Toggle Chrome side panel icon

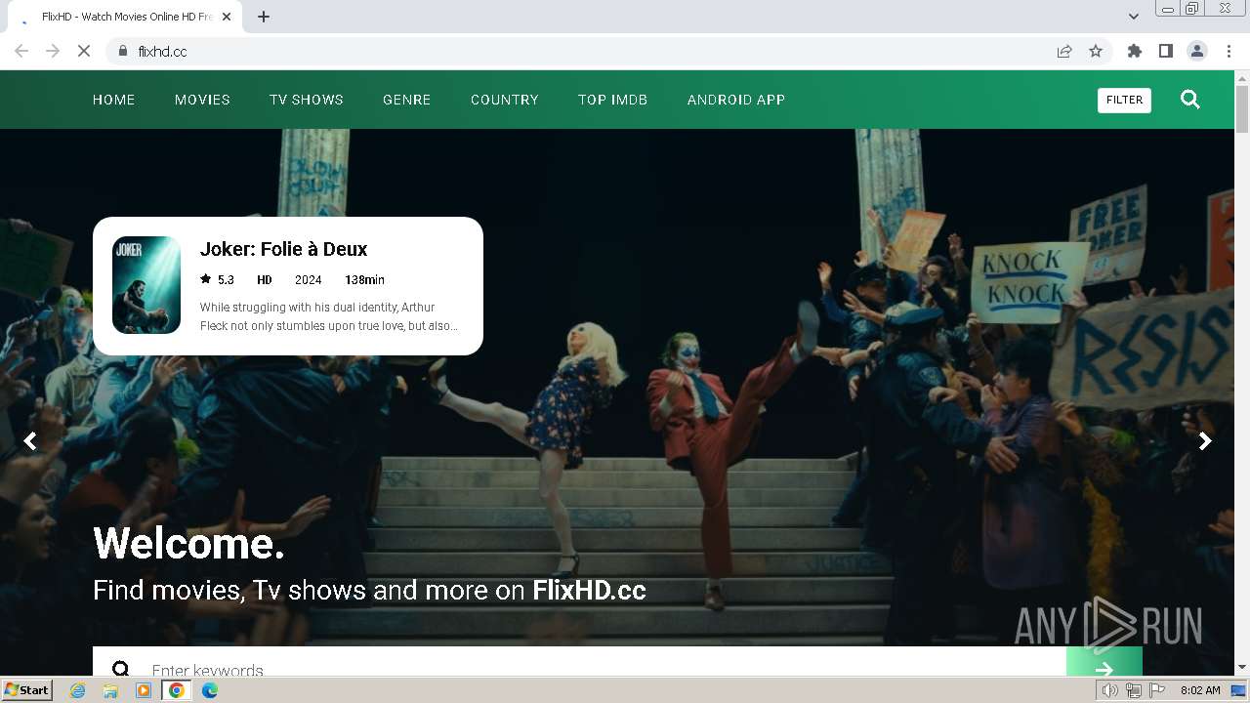pos(1165,51)
